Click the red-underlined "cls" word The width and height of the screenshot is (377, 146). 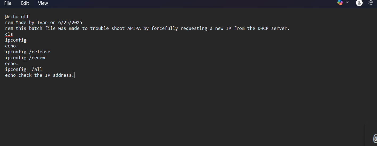[9, 34]
